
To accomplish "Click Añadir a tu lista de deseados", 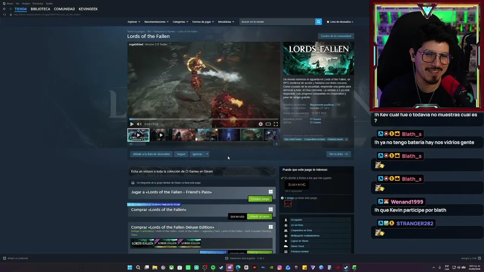I will point(151,154).
